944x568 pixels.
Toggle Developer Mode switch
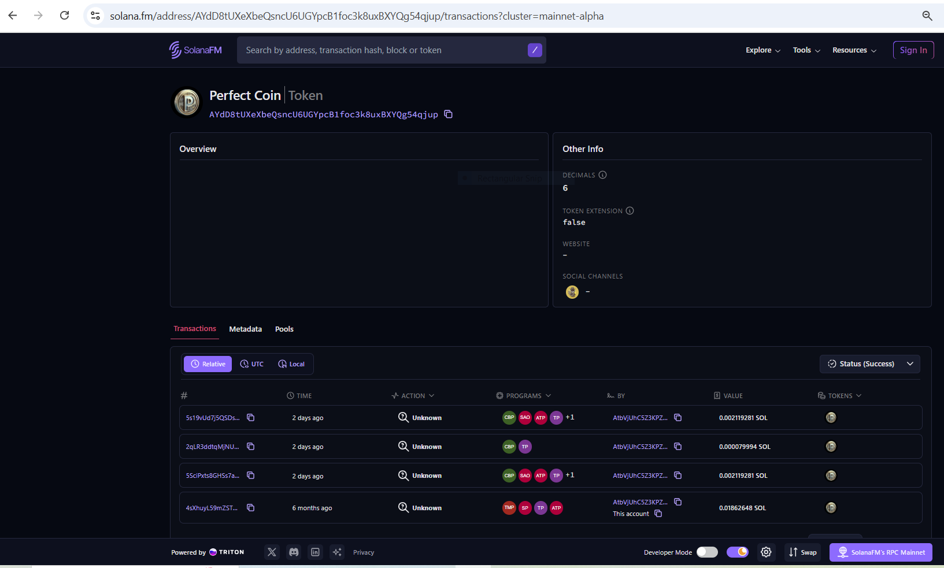707,552
